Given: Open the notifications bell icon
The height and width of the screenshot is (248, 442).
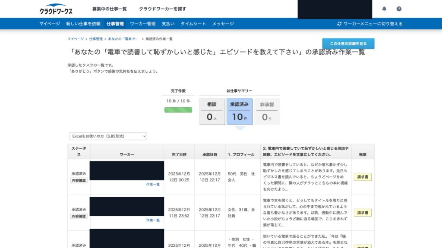Looking at the screenshot, I should [x=384, y=9].
